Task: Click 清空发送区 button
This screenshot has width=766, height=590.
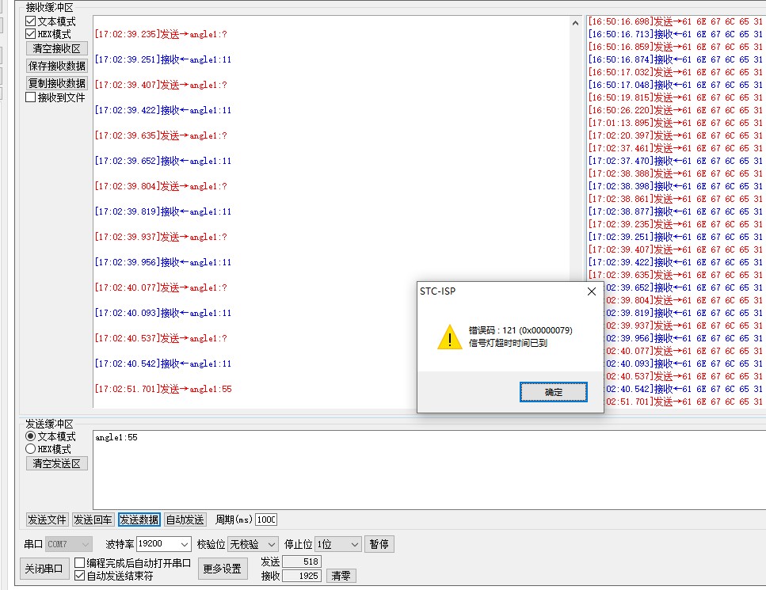Action: tap(57, 463)
